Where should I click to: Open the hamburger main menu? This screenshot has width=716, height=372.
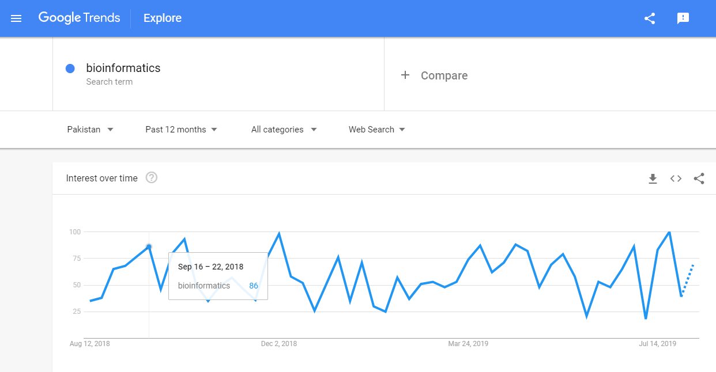click(16, 18)
